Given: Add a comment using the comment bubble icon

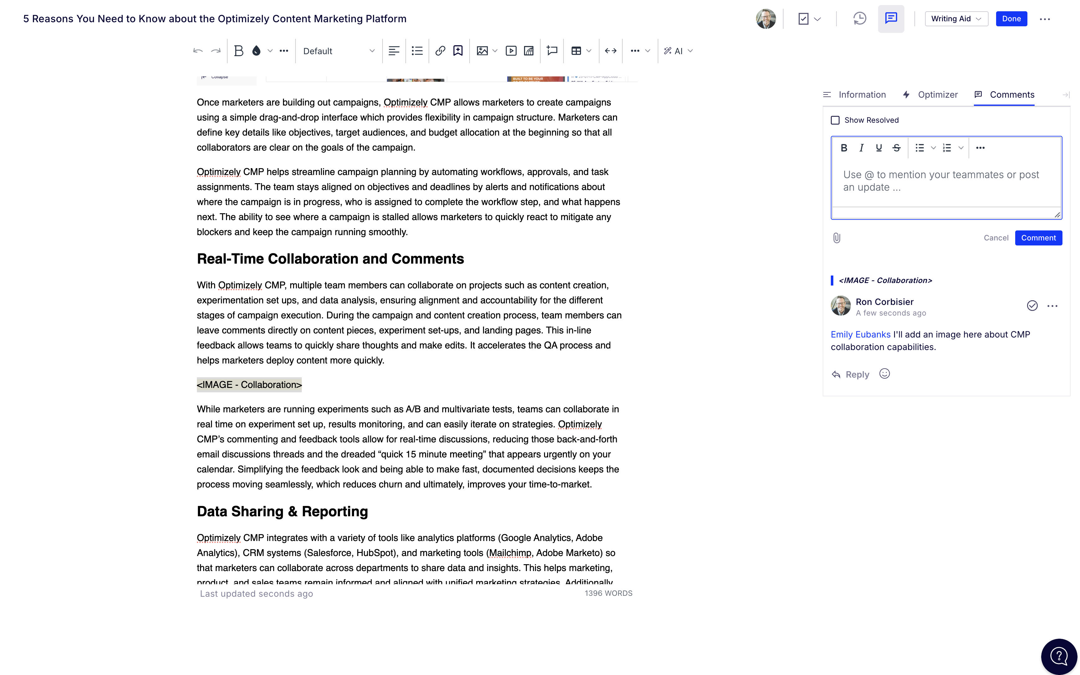Looking at the screenshot, I should pyautogui.click(x=552, y=50).
